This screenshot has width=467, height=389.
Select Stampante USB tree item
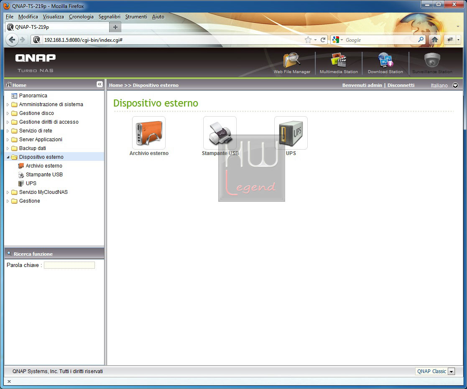44,174
